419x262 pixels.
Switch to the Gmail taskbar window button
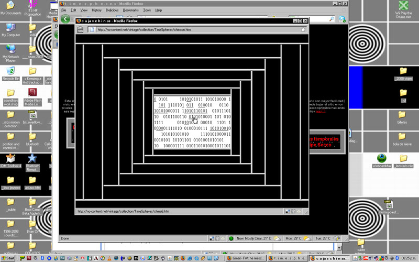tap(246, 258)
